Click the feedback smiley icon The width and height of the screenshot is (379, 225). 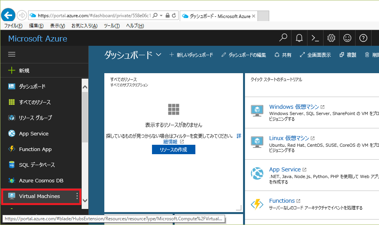click(347, 38)
